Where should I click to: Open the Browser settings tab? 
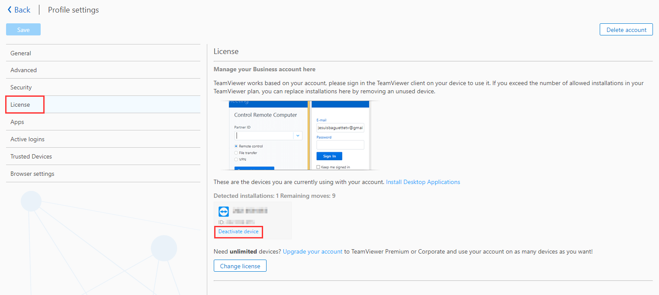click(103, 174)
